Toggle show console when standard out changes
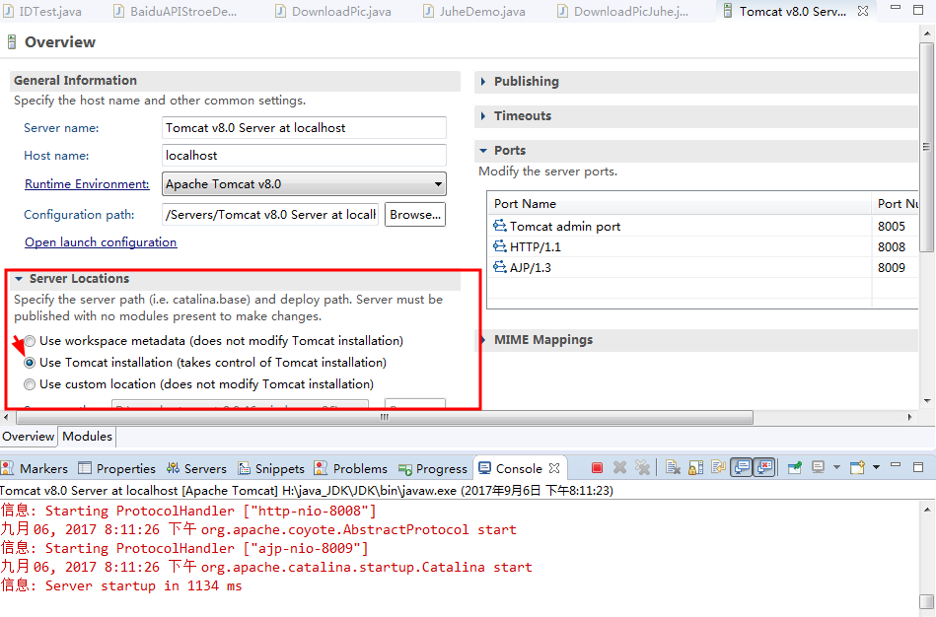 pos(742,468)
